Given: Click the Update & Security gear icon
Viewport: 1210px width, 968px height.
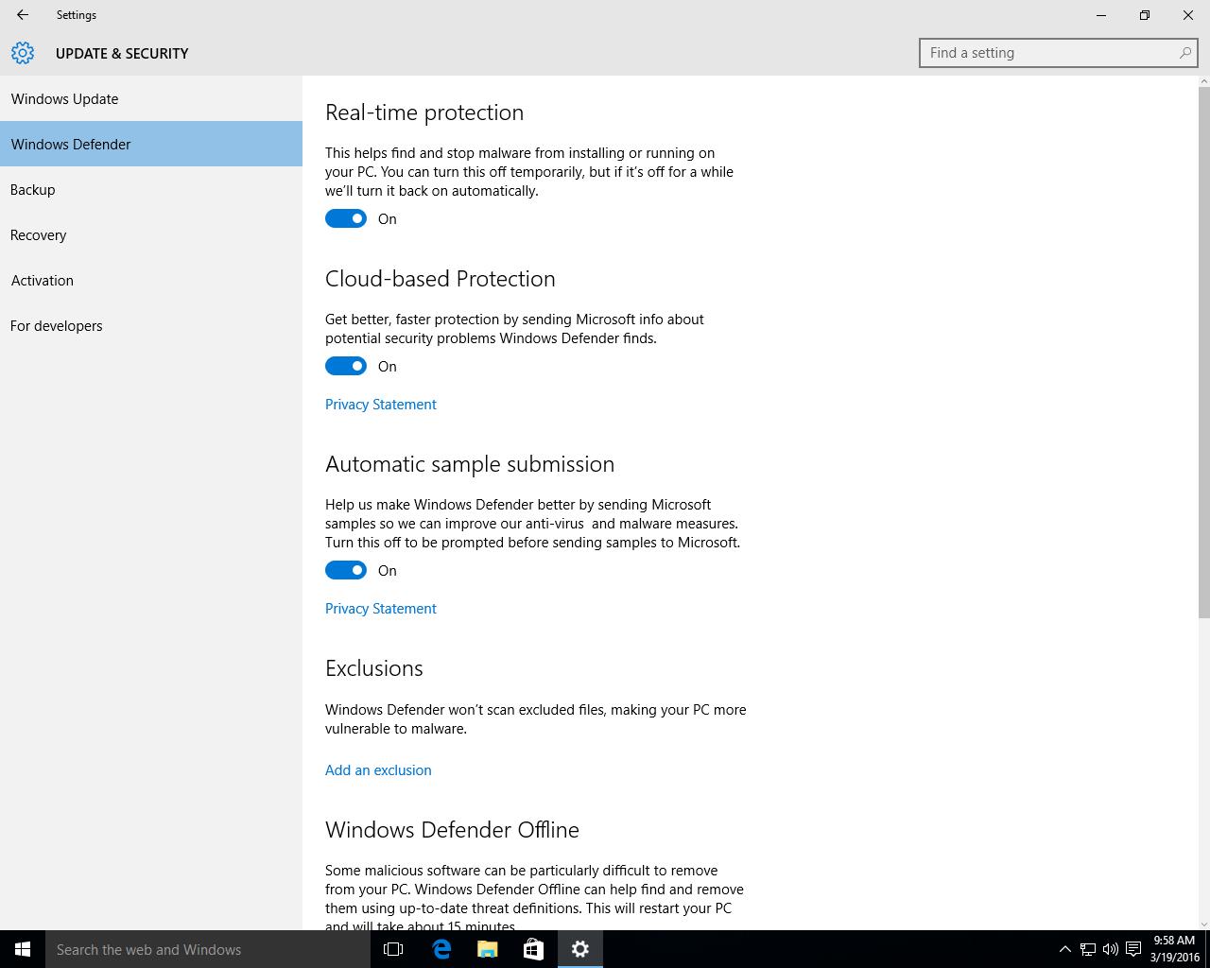Looking at the screenshot, I should [x=23, y=53].
